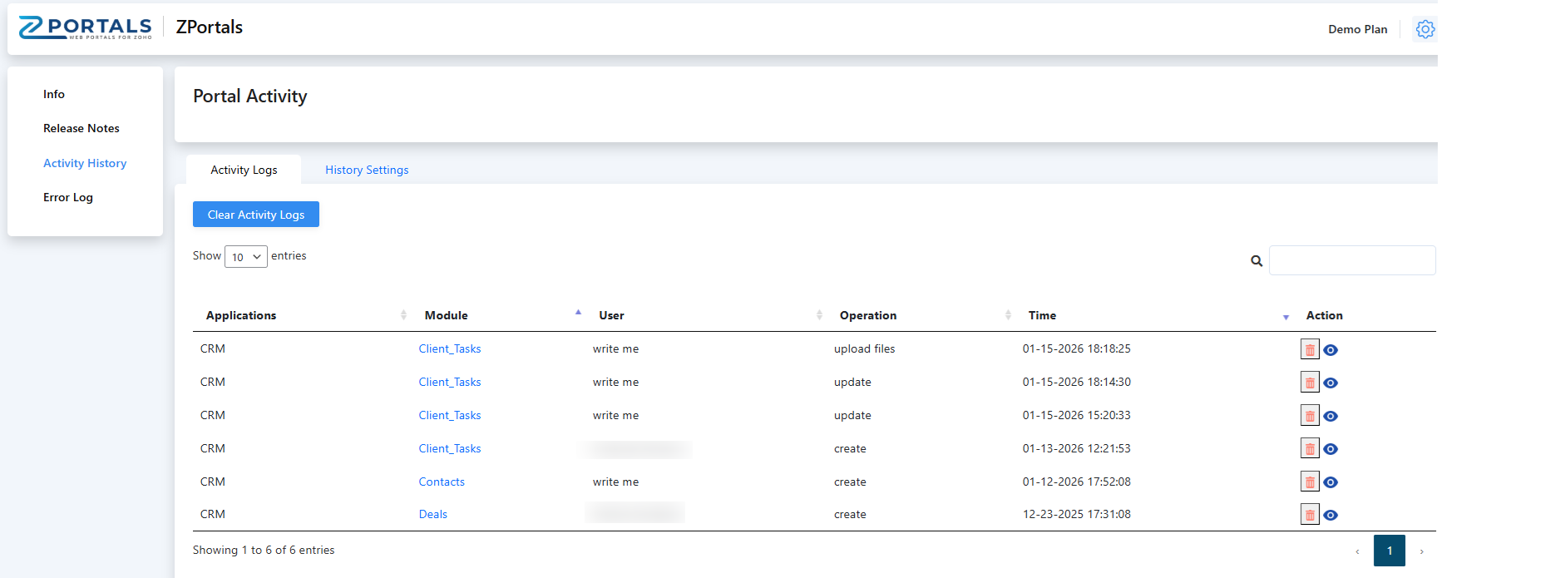Open the Show entries count dropdown
Image resolution: width=1565 pixels, height=578 pixels.
pos(245,257)
